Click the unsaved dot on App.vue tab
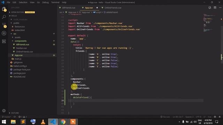Viewport: 223px width, 125px height. click(97, 8)
